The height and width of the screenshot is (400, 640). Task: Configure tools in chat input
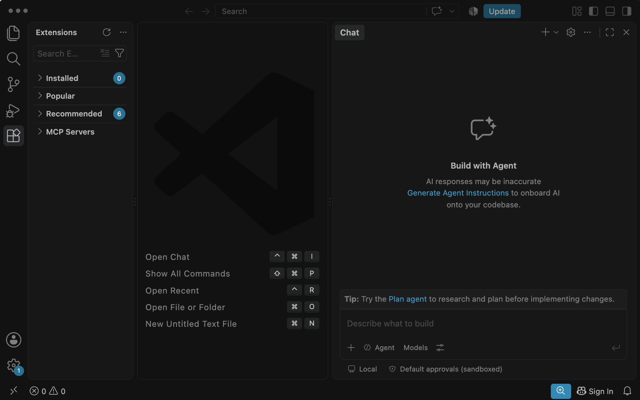(440, 348)
